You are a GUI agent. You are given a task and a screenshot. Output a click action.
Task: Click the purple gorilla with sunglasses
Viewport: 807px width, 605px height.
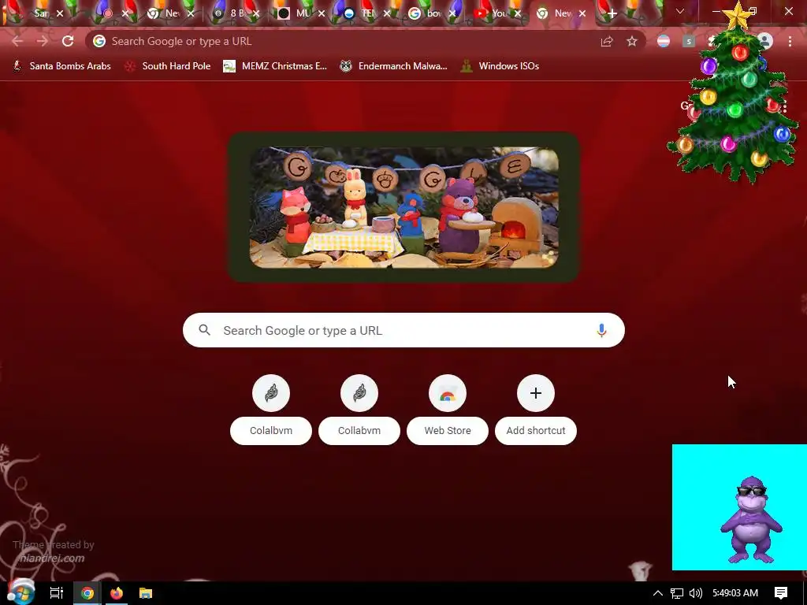751,520
